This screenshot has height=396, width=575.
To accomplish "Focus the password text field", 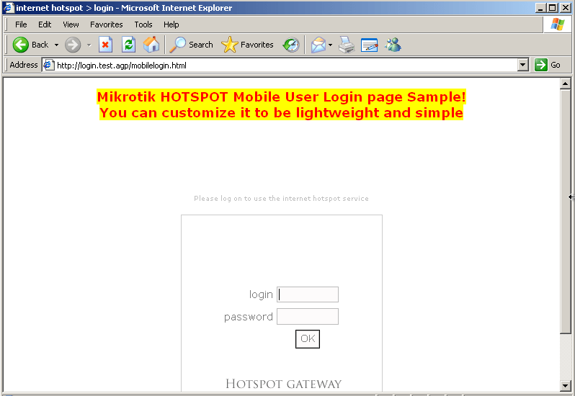I will coord(308,317).
